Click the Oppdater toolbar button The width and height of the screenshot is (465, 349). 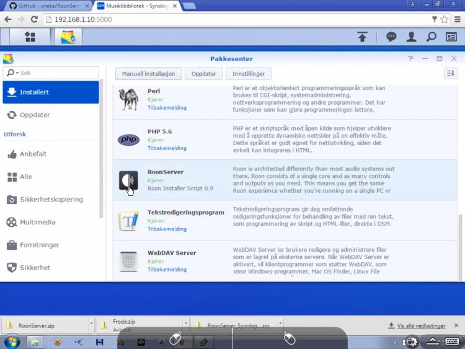tap(204, 74)
